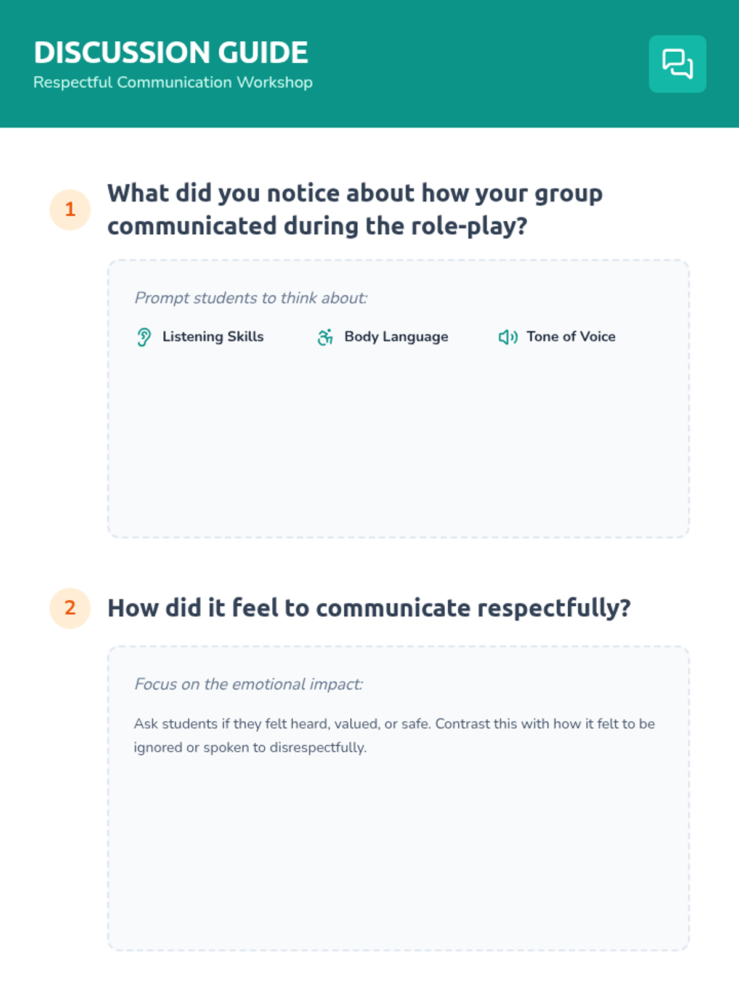739x986 pixels.
Task: Click 'Focus on the emotional impact' text
Action: 249,685
